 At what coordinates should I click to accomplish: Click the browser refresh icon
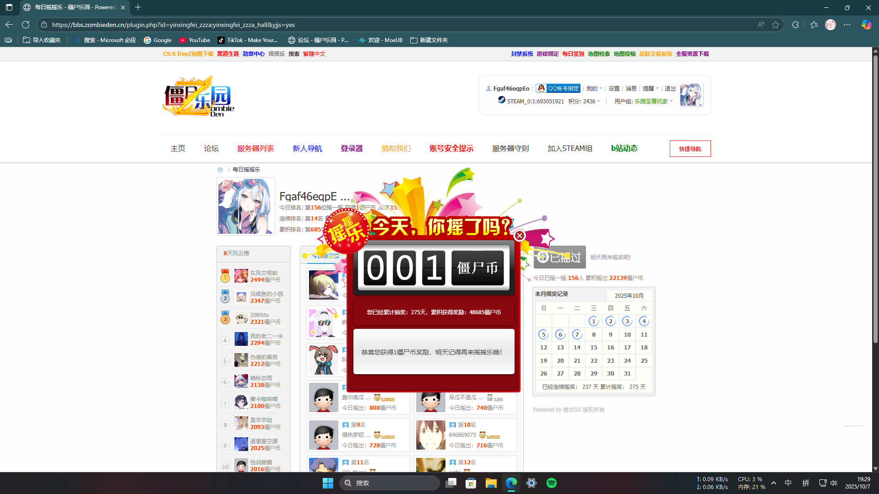point(26,25)
